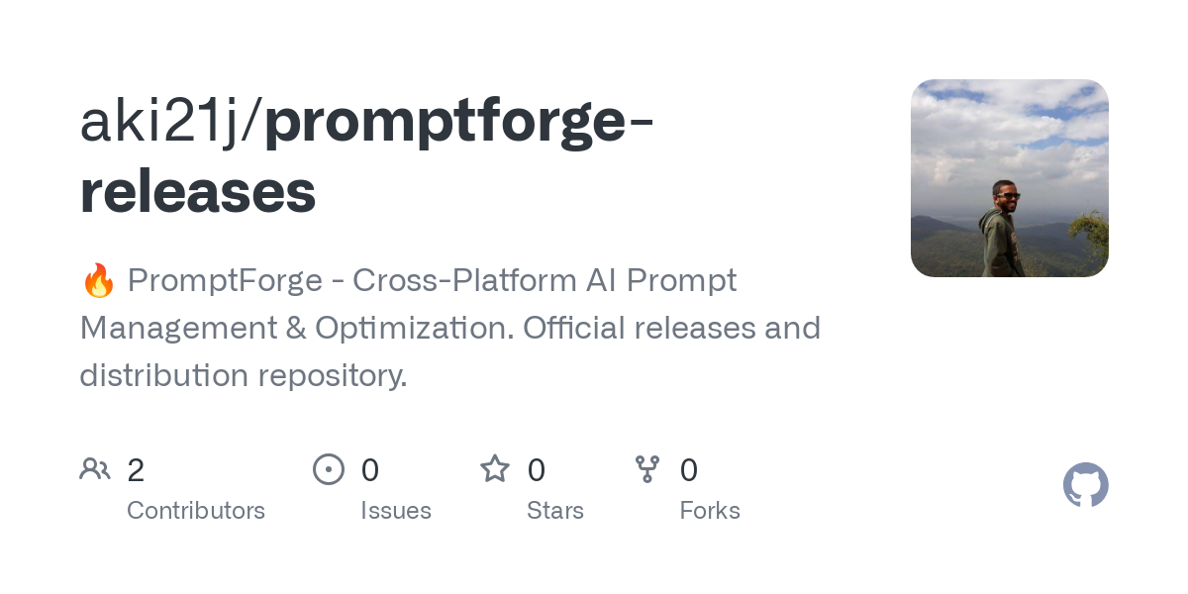Click the contributors count 2
The width and height of the screenshot is (1188, 594).
click(x=136, y=470)
